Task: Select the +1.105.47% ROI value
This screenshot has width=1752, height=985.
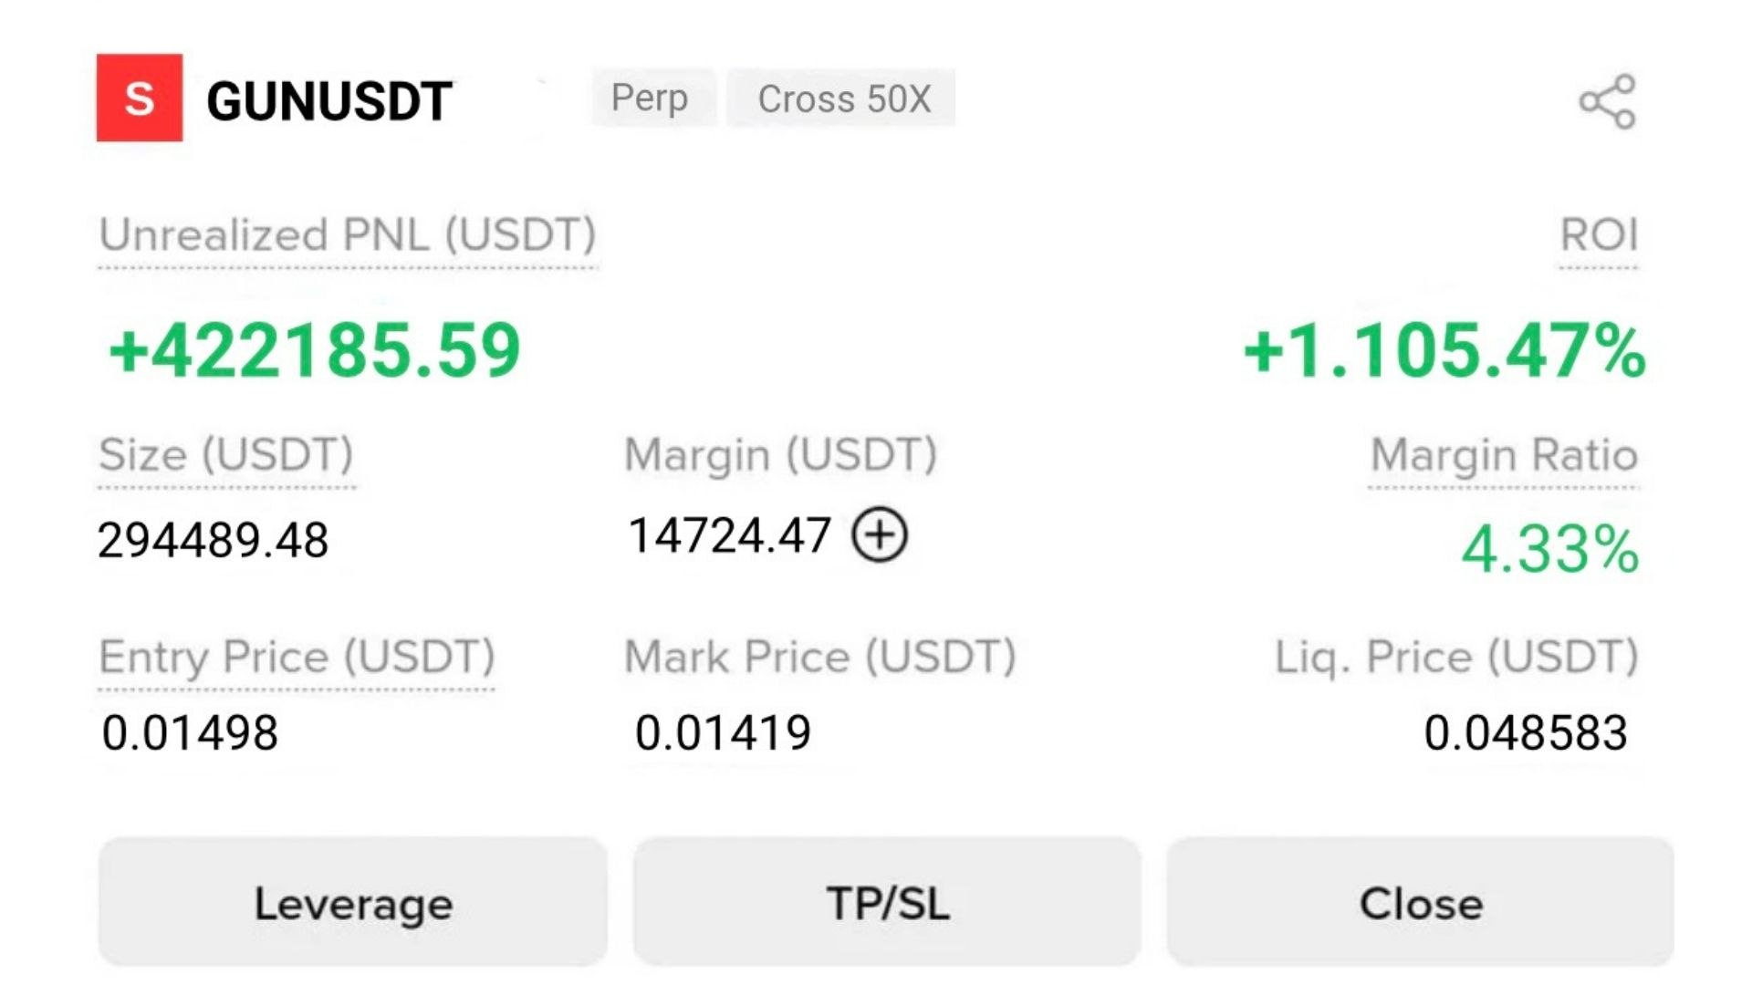Action: [x=1445, y=350]
